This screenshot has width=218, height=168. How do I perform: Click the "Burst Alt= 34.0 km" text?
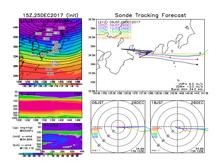pos(187,89)
